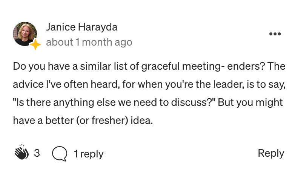Click the Reply button

[x=271, y=153]
